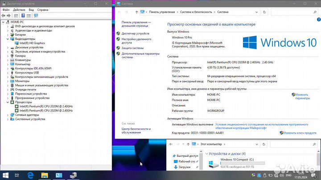Open File Explorer from taskbar
321x180 pixels.
(45, 175)
